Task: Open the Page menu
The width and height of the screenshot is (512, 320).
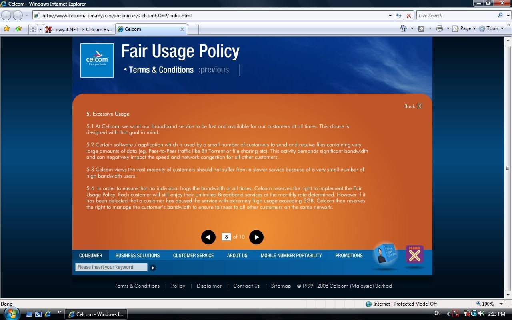Action: [464, 28]
